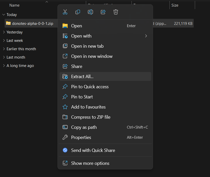Select Send with Quick Share

tap(93, 150)
